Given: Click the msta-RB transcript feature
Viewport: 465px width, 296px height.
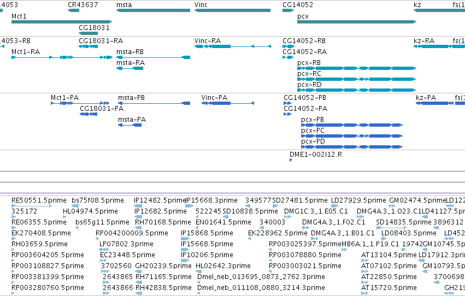Looking at the screenshot, I should [153, 57].
